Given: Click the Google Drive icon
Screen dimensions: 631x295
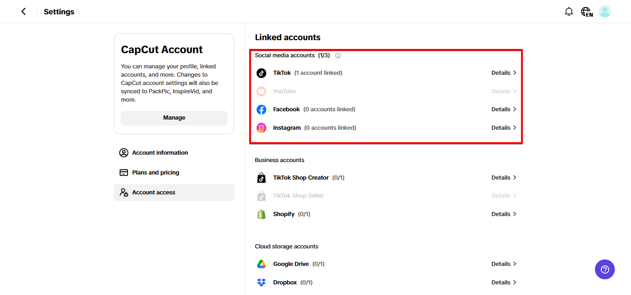Looking at the screenshot, I should point(261,264).
